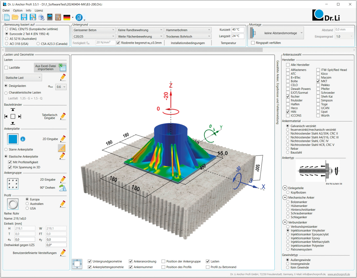357x278 pixels.
Task: Toggle Rissbreite begrenzt checkbox
Action: click(x=118, y=43)
